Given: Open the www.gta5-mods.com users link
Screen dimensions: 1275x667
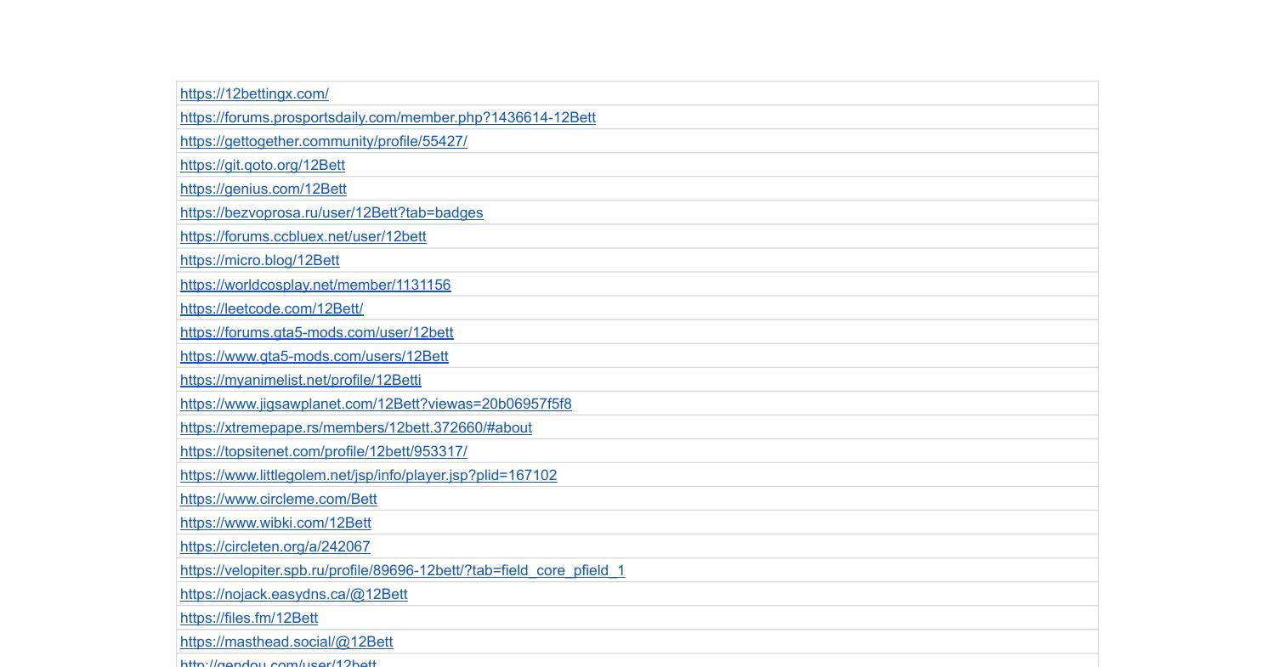Looking at the screenshot, I should (314, 356).
